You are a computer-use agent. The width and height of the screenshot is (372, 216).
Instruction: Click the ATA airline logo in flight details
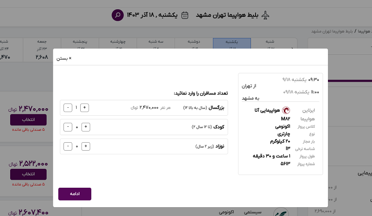tap(286, 110)
